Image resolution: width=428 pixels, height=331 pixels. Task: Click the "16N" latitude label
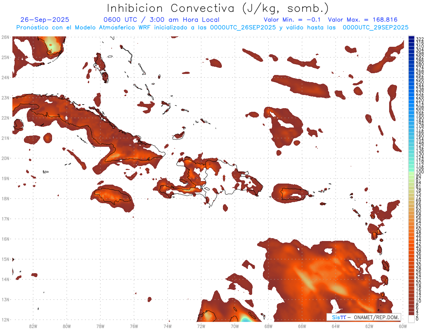[x=5, y=239]
